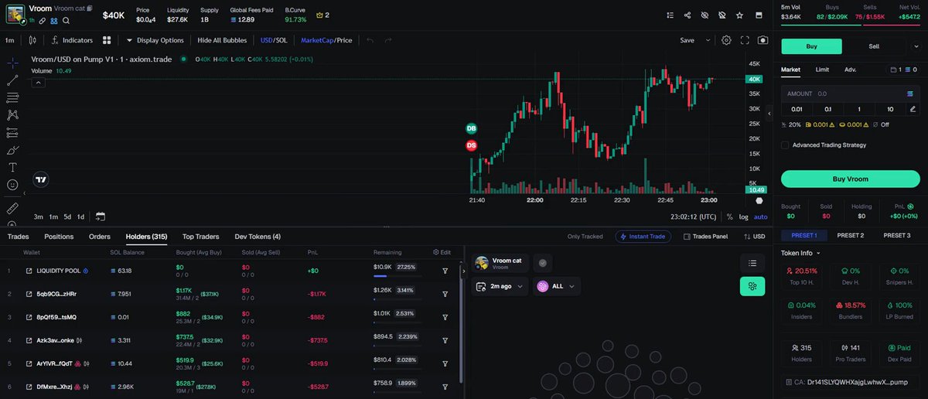Add Vroom to favorites with star icon

coord(740,15)
